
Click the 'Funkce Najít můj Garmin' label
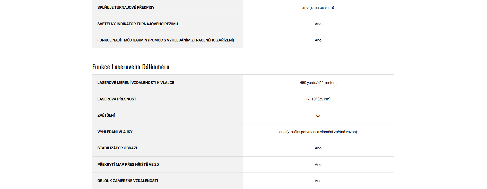pos(166,40)
